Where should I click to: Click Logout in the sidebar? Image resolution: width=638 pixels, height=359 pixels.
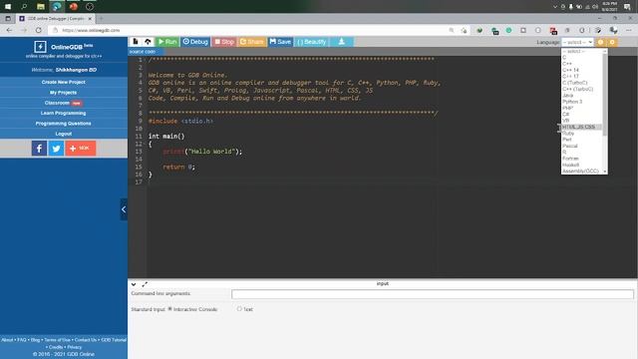pos(64,134)
